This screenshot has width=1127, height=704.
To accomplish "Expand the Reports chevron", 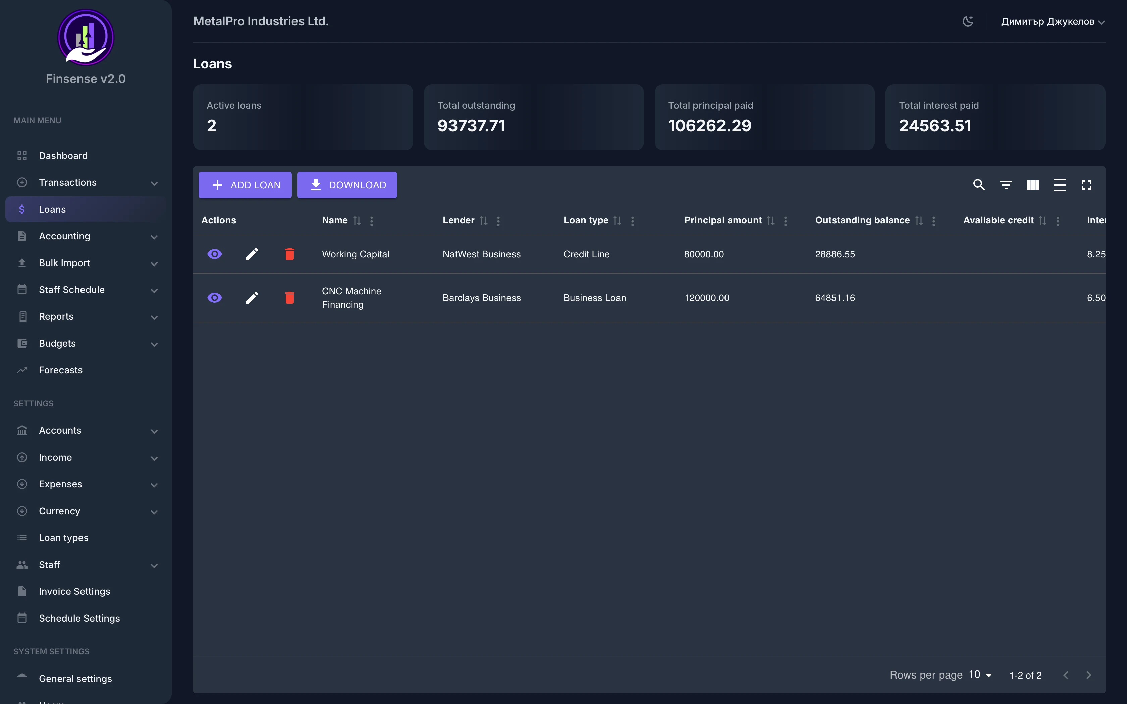I will (154, 317).
